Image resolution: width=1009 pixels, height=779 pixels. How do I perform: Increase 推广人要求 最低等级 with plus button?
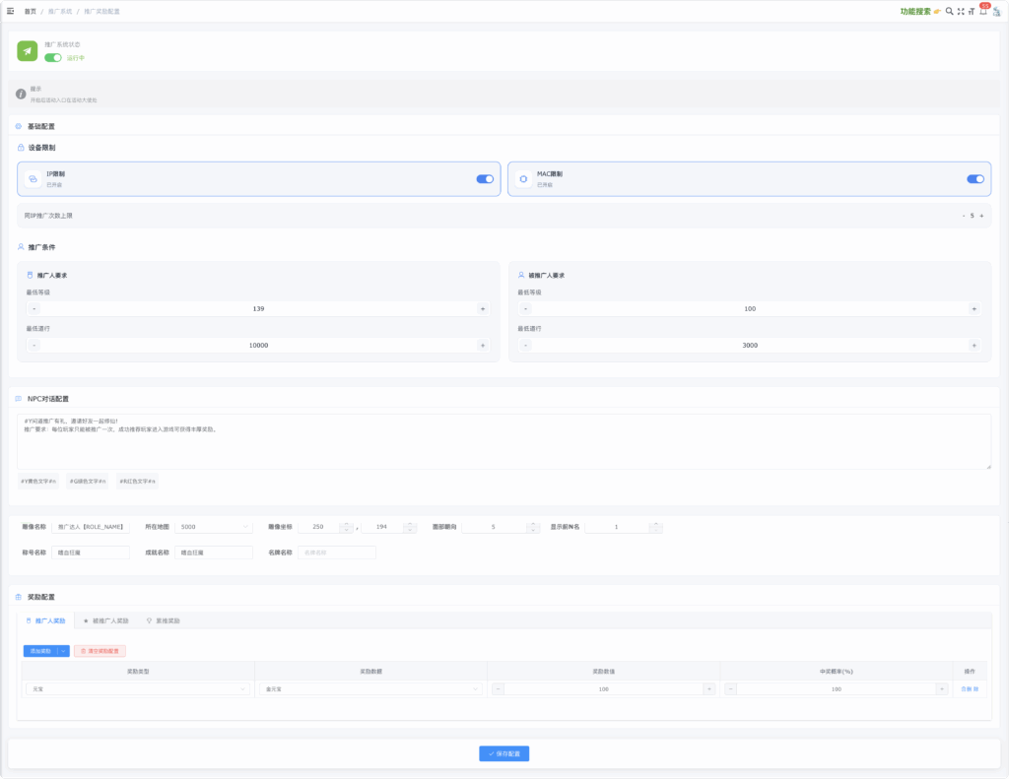[483, 309]
